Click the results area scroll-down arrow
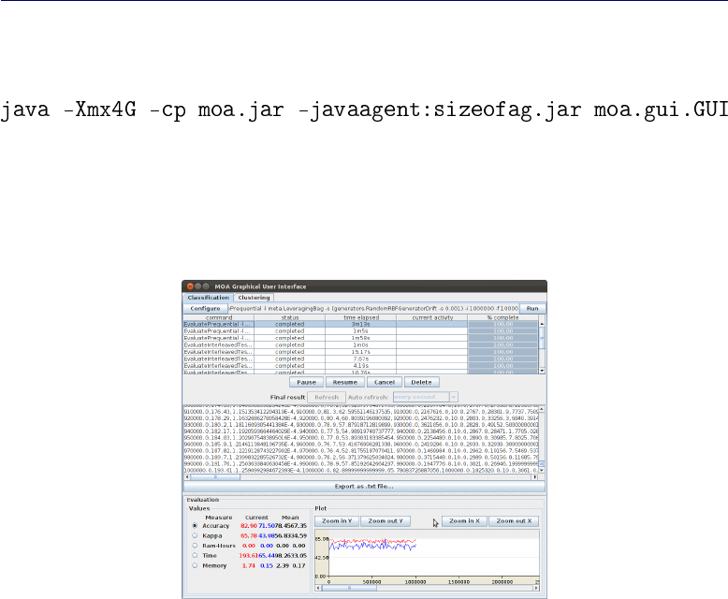The width and height of the screenshot is (728, 599). tap(542, 471)
